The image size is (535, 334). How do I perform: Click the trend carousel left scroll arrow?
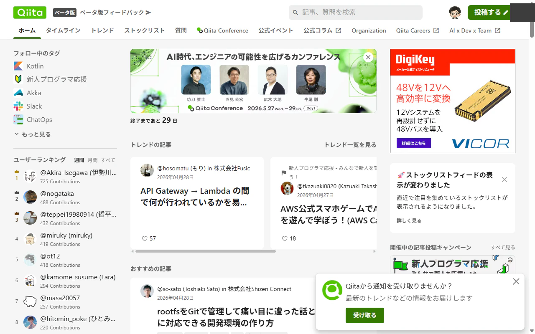132,251
